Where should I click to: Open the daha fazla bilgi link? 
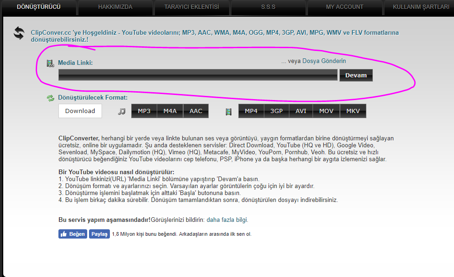[x=227, y=220]
